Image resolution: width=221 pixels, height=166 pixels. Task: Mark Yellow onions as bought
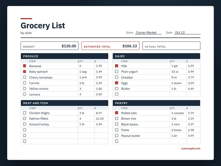click(24, 88)
